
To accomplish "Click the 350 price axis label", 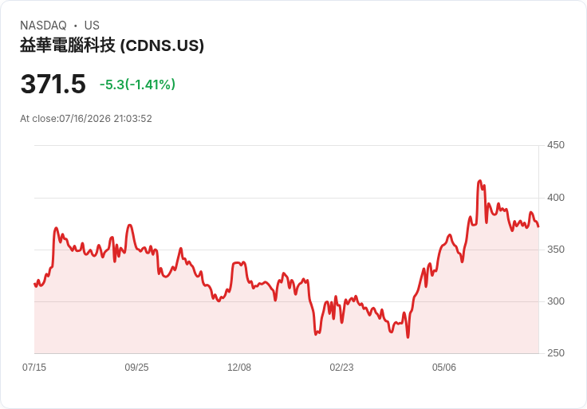I will (x=556, y=250).
